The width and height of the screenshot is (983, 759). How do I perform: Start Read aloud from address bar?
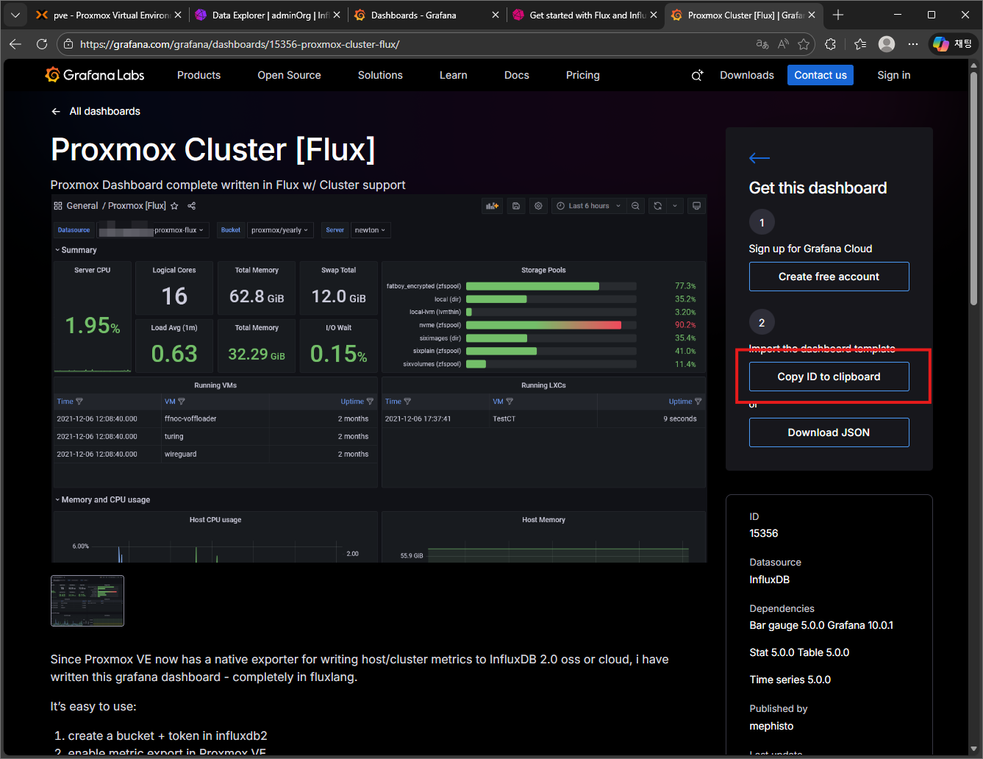783,44
